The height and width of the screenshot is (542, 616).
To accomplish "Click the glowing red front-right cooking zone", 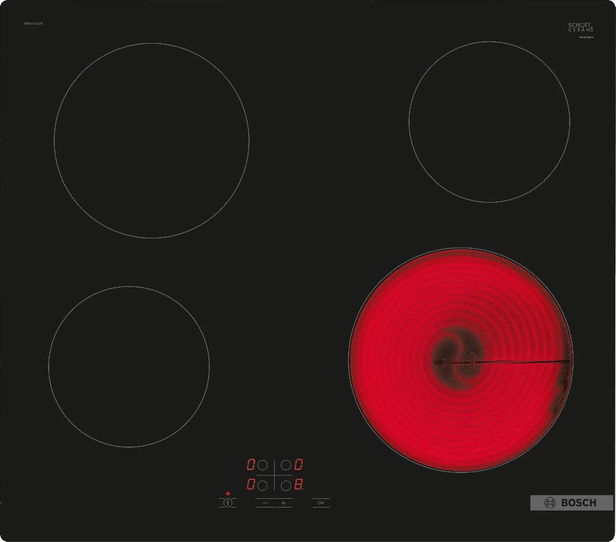I will (460, 360).
